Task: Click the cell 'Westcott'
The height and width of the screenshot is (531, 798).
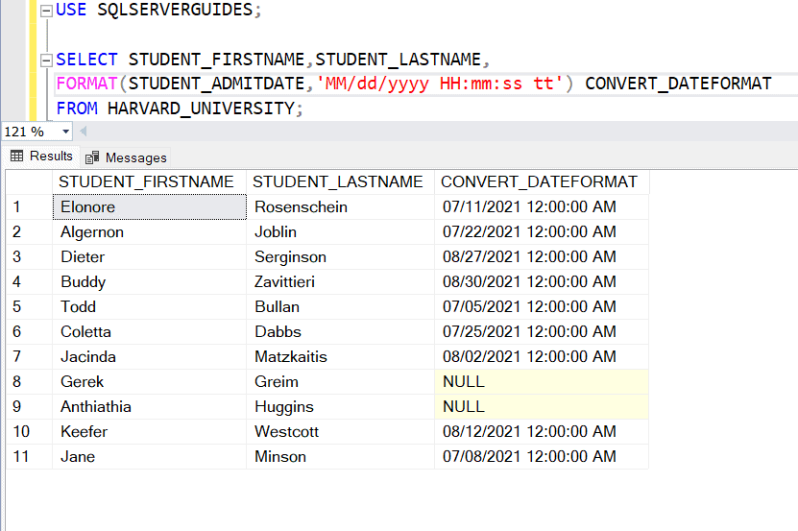Action: 341,431
